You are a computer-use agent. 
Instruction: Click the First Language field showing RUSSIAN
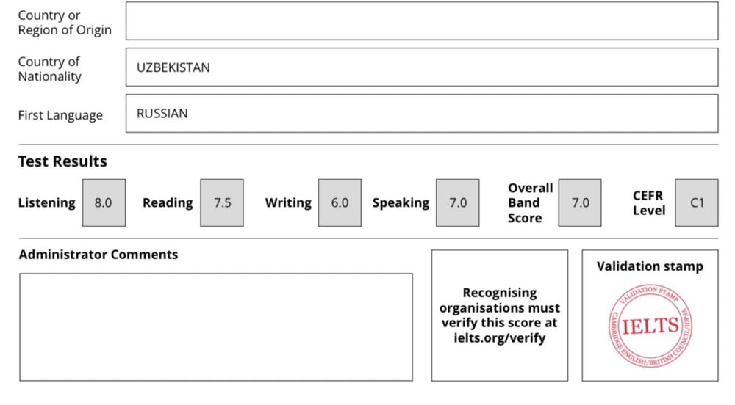[421, 114]
